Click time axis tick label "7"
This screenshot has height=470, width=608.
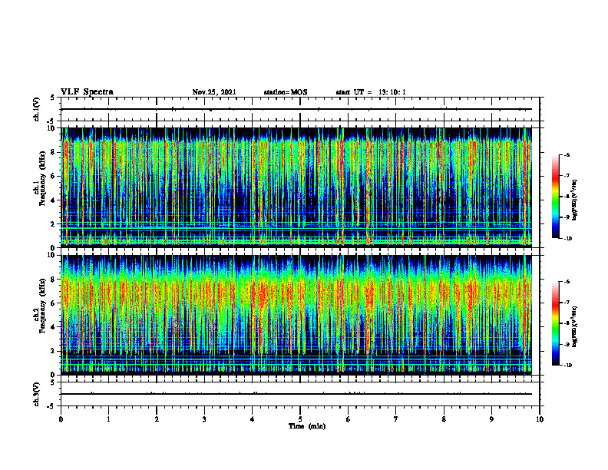coord(396,419)
